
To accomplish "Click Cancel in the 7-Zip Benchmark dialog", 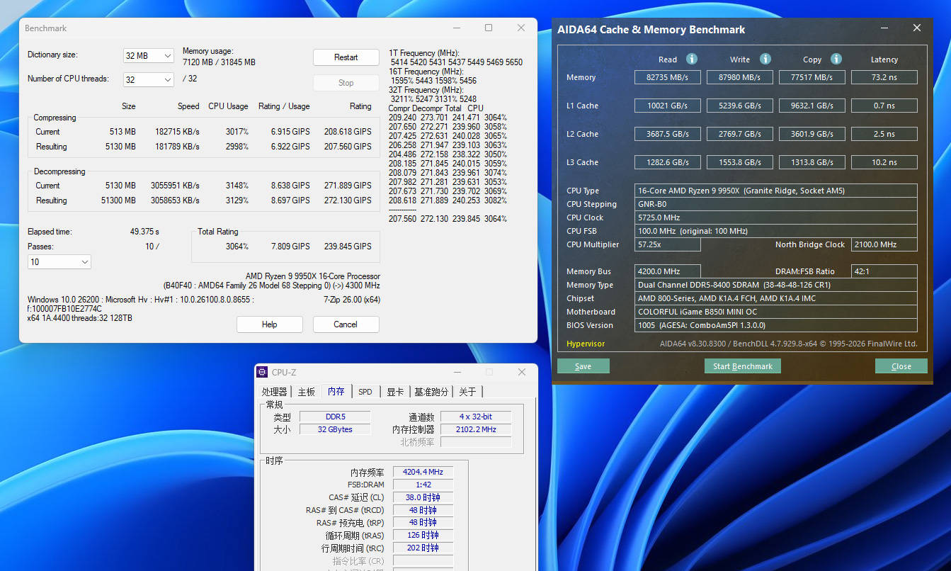I will tap(346, 324).
